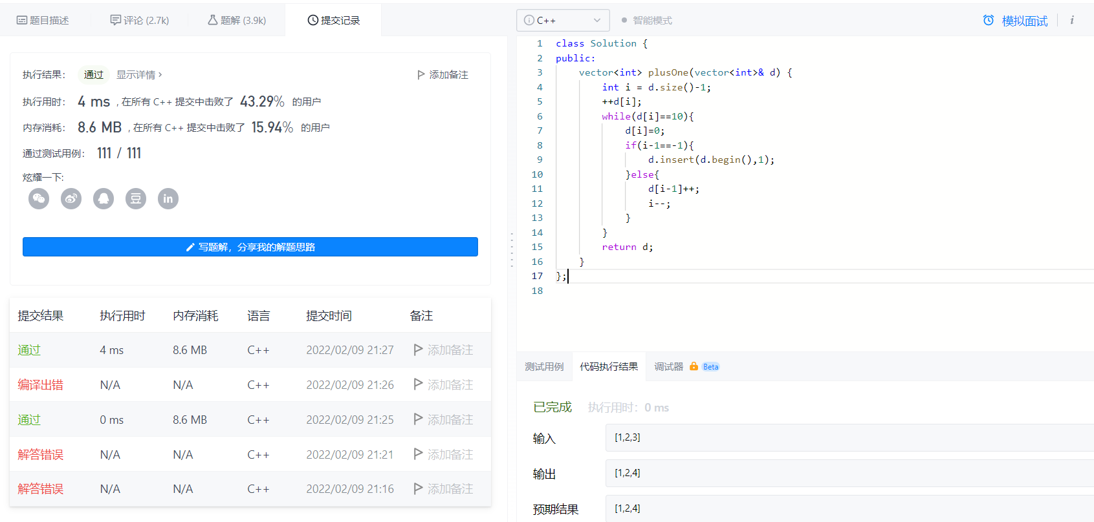This screenshot has height=522, width=1094.
Task: Click the 提交时间 column header
Action: (329, 316)
